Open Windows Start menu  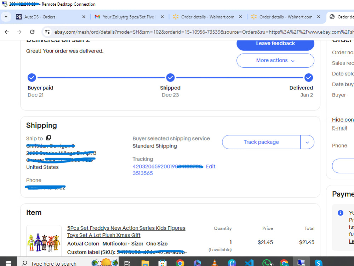point(8,263)
